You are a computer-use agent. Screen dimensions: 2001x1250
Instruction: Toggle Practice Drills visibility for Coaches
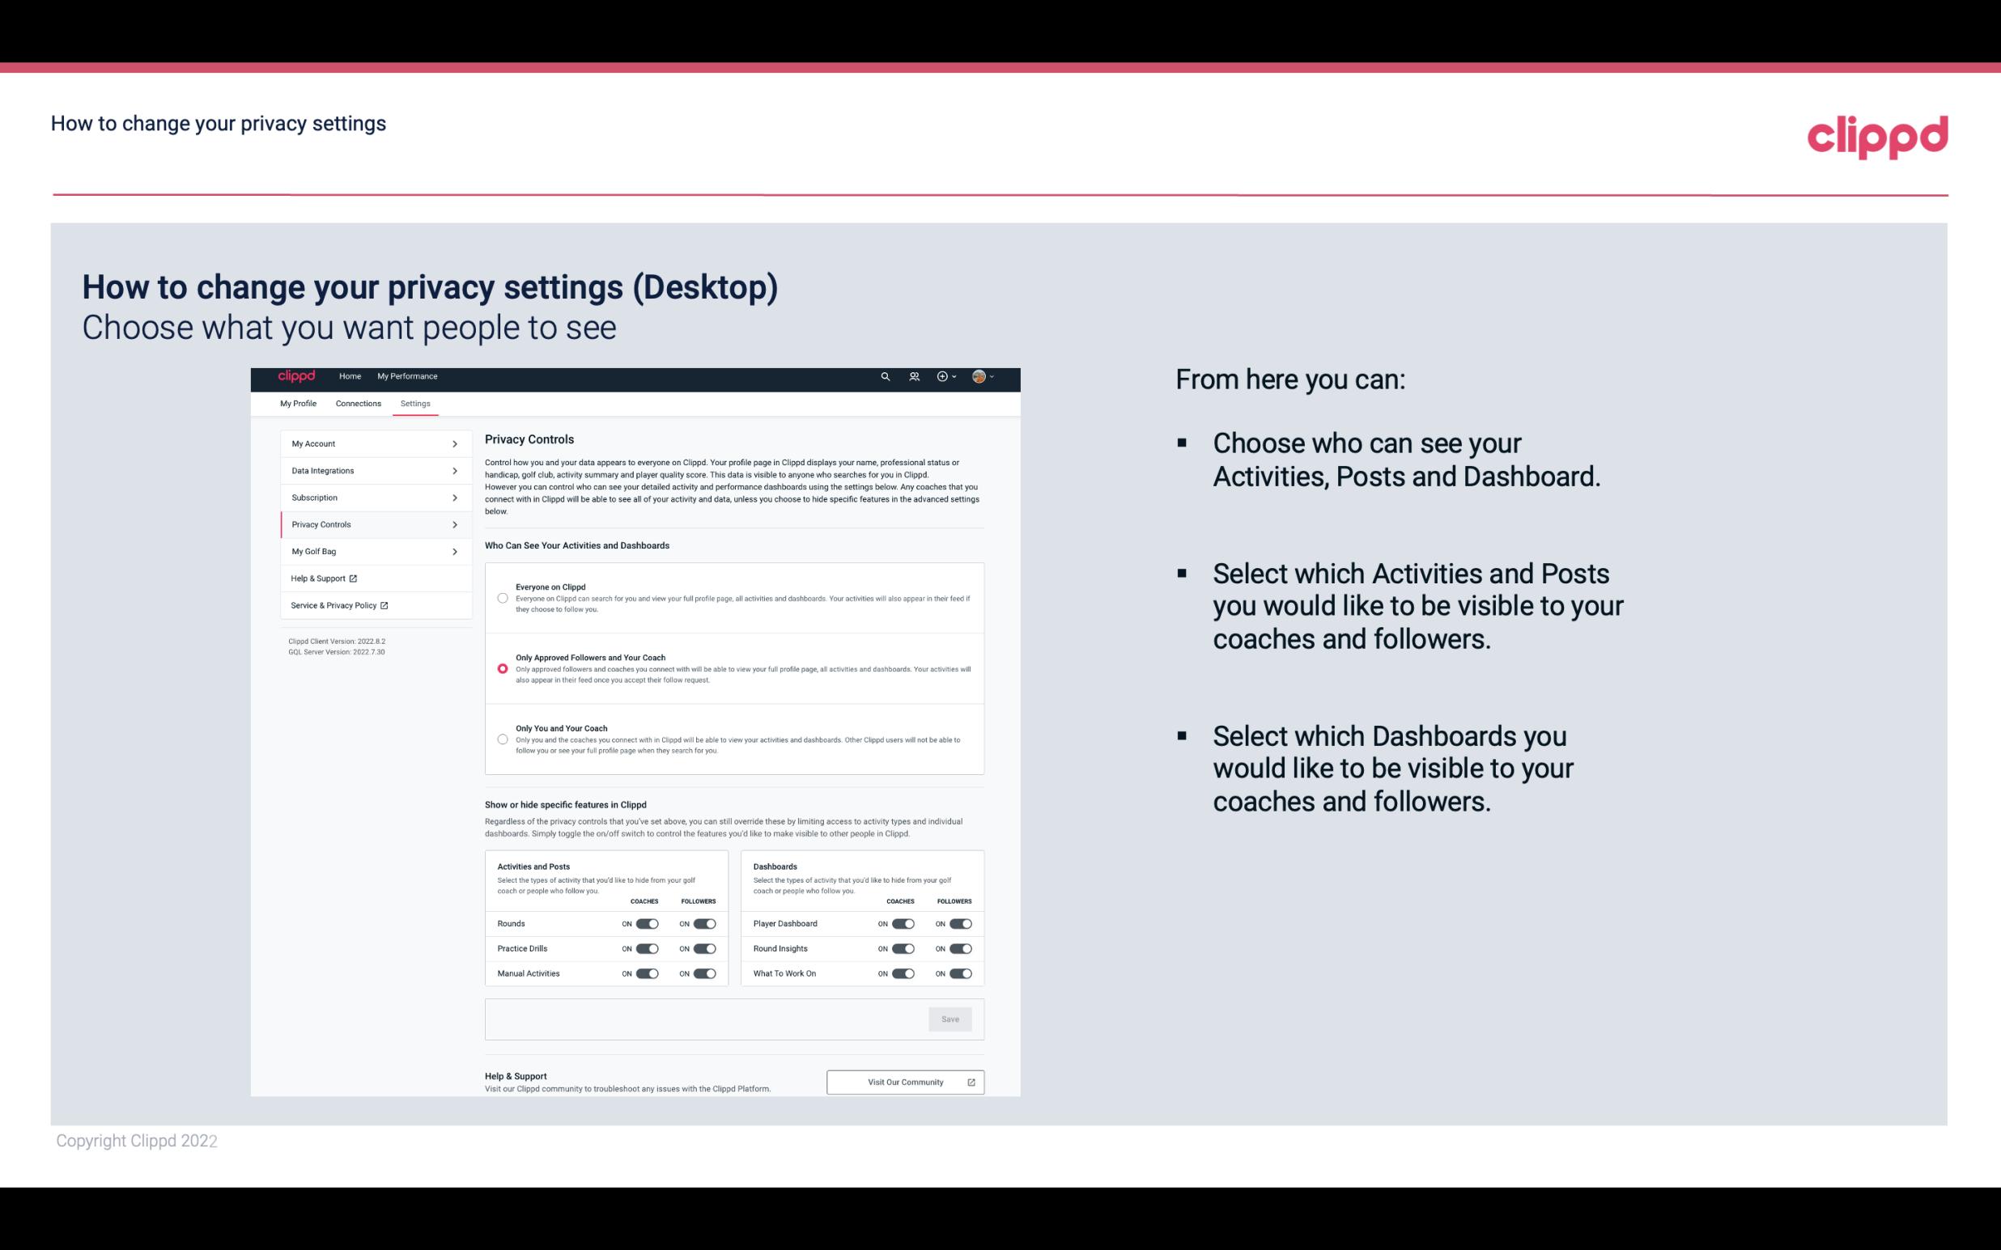645,947
